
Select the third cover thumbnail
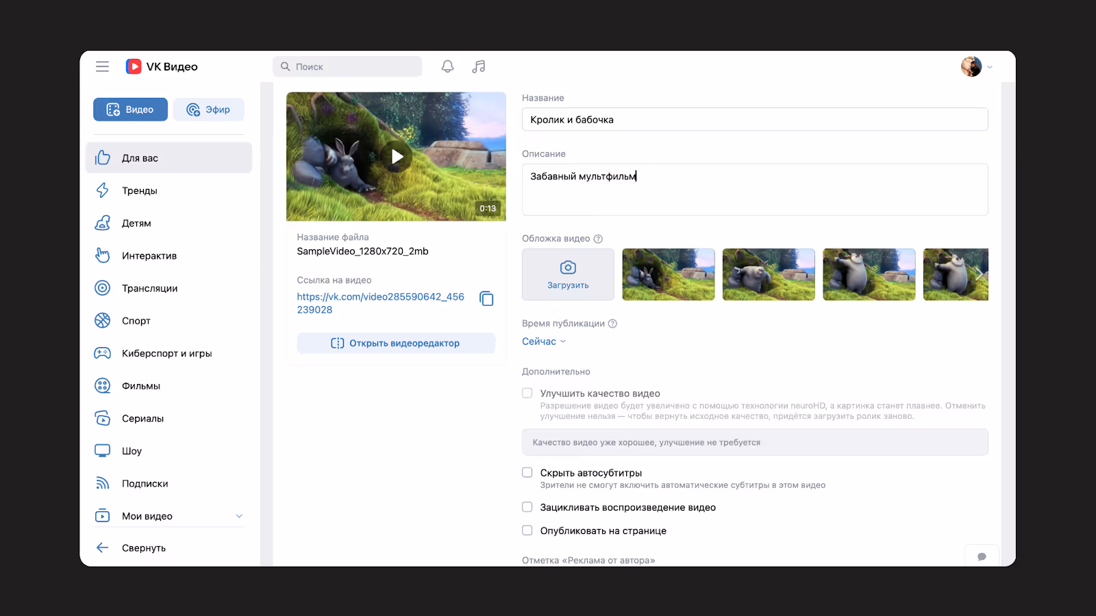[869, 274]
